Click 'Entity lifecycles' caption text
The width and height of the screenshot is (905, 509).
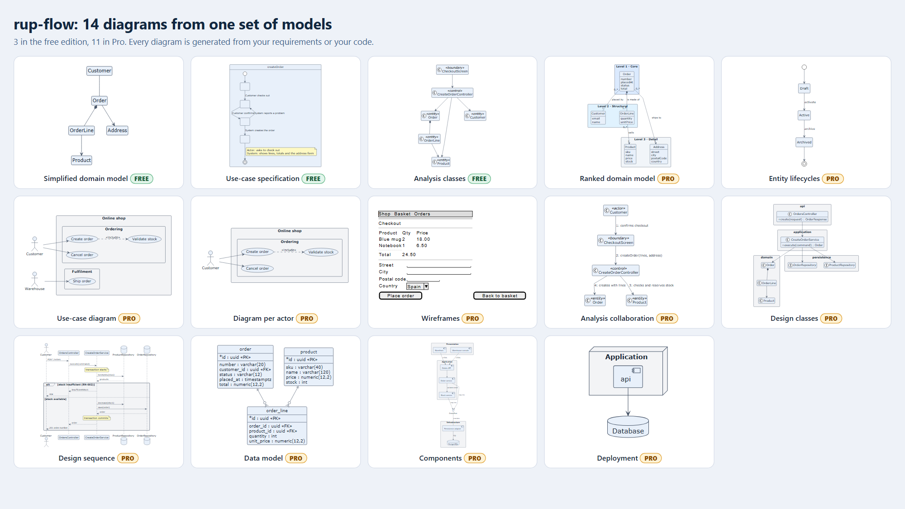click(794, 179)
